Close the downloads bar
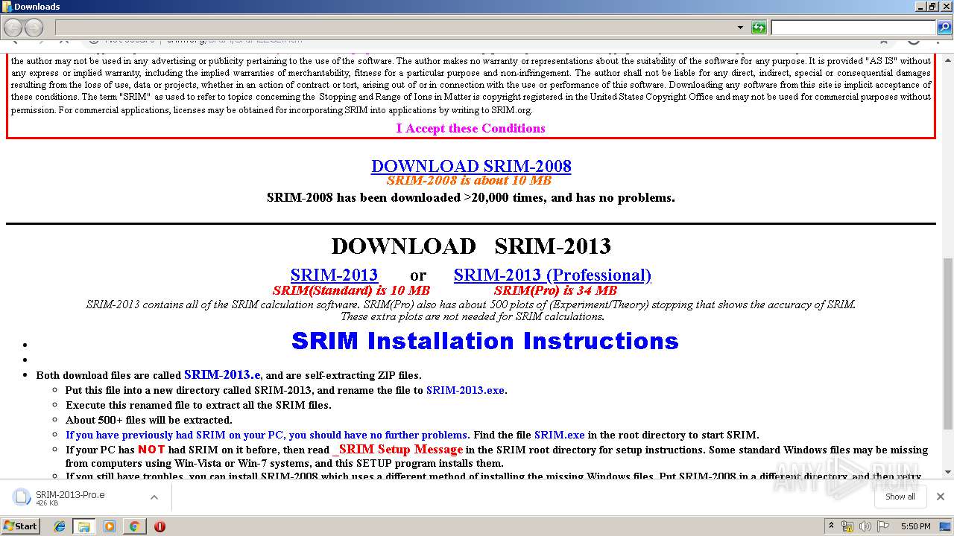This screenshot has width=954, height=536. [941, 497]
